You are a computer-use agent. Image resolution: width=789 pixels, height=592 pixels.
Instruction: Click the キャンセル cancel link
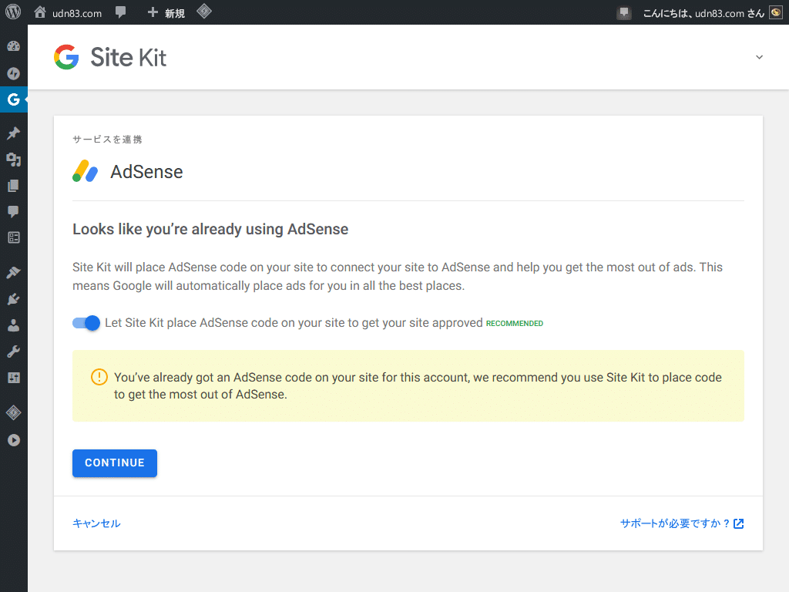(x=96, y=523)
